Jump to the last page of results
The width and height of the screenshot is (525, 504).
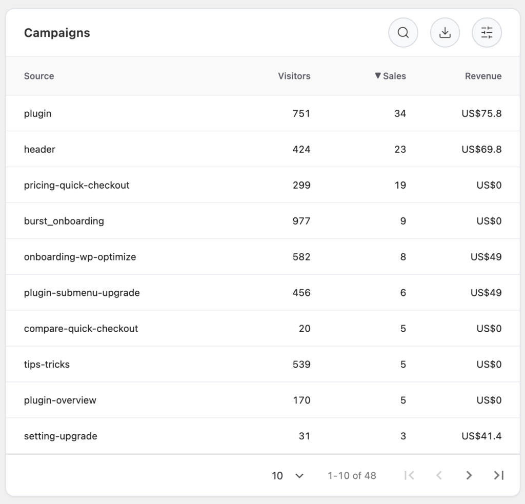click(498, 475)
